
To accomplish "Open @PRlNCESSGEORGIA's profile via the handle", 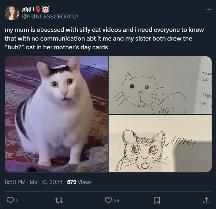I will [50, 16].
